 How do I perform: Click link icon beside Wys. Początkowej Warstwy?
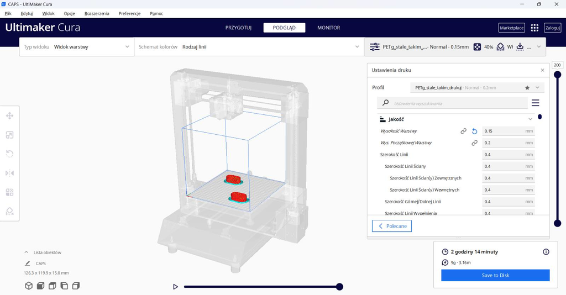pos(474,143)
